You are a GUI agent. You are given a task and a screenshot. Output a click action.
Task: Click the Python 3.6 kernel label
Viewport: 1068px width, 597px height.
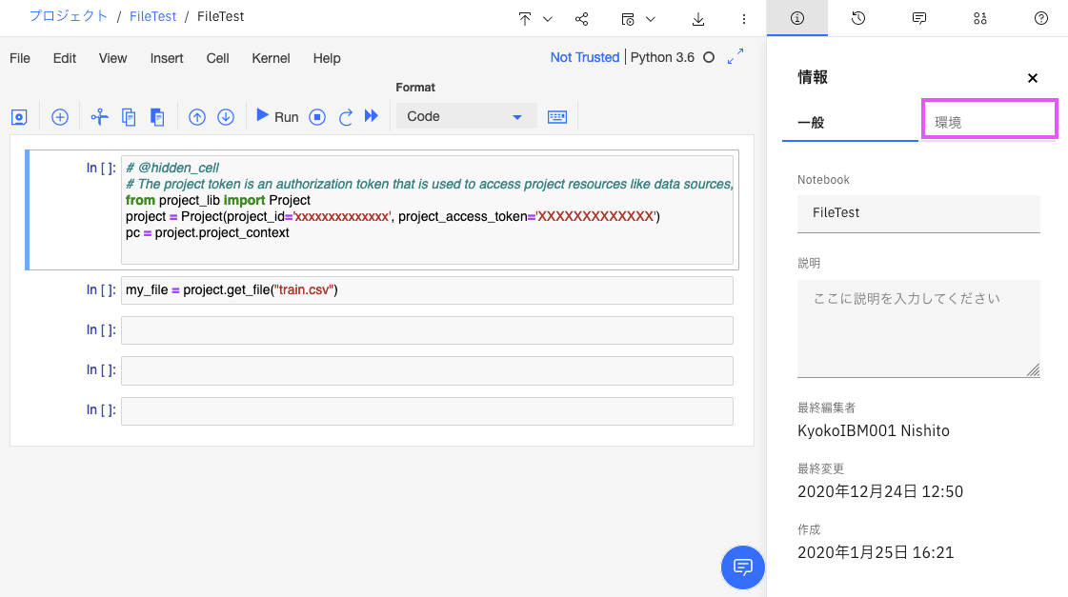pyautogui.click(x=662, y=57)
